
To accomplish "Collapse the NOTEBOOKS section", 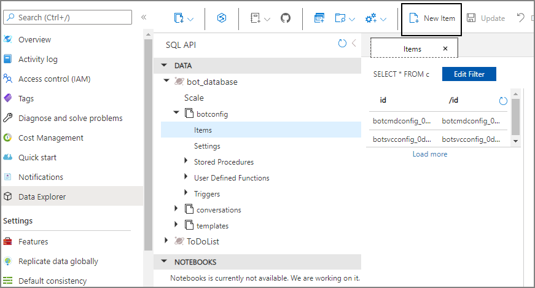I will 163,262.
